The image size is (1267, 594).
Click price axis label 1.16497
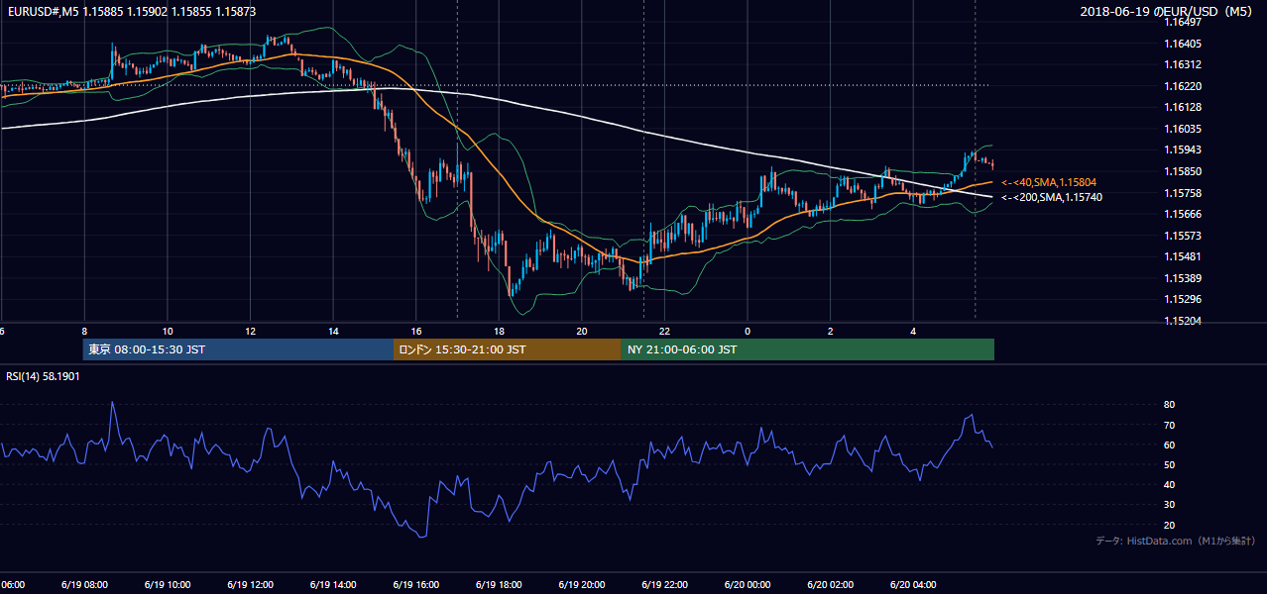(x=1182, y=22)
